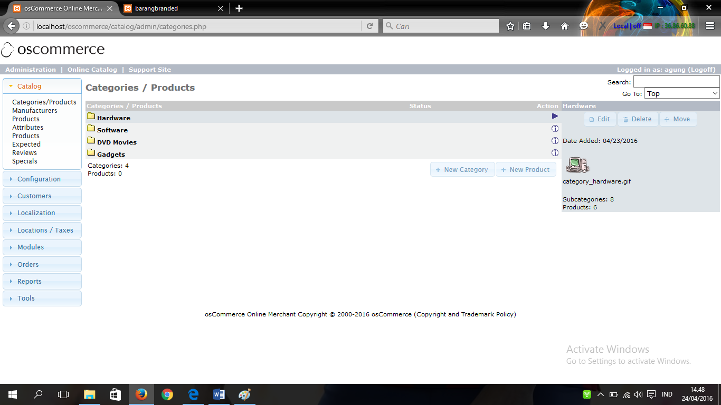Open the Go To dropdown
This screenshot has height=405, width=721.
pos(682,93)
